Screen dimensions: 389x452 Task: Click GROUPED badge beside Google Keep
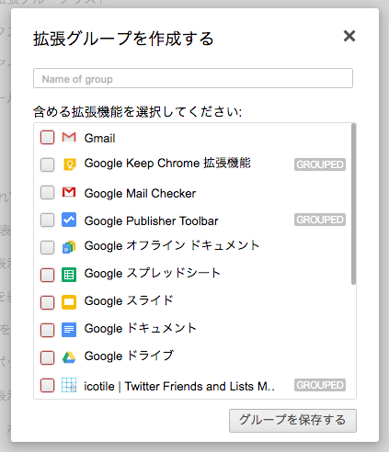click(x=320, y=164)
